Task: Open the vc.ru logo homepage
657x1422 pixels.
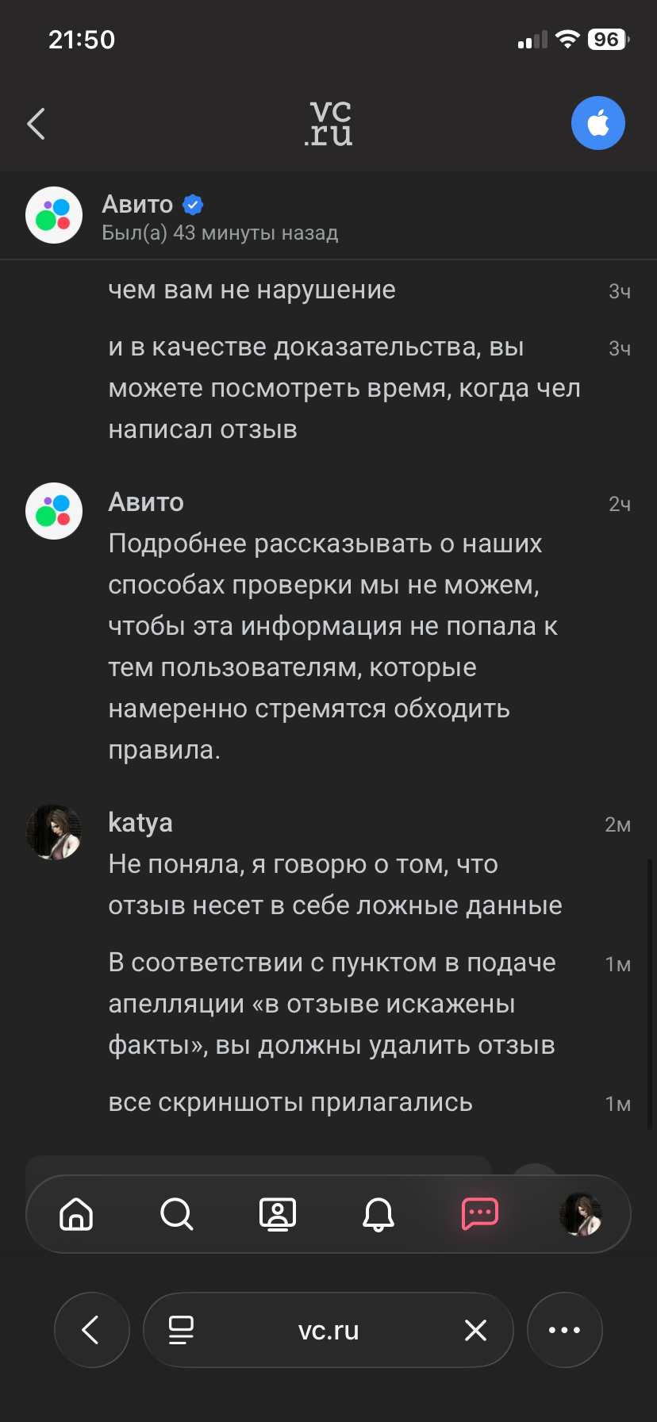Action: click(328, 124)
